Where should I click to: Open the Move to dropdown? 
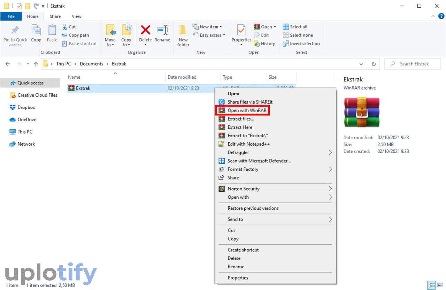coord(110,42)
